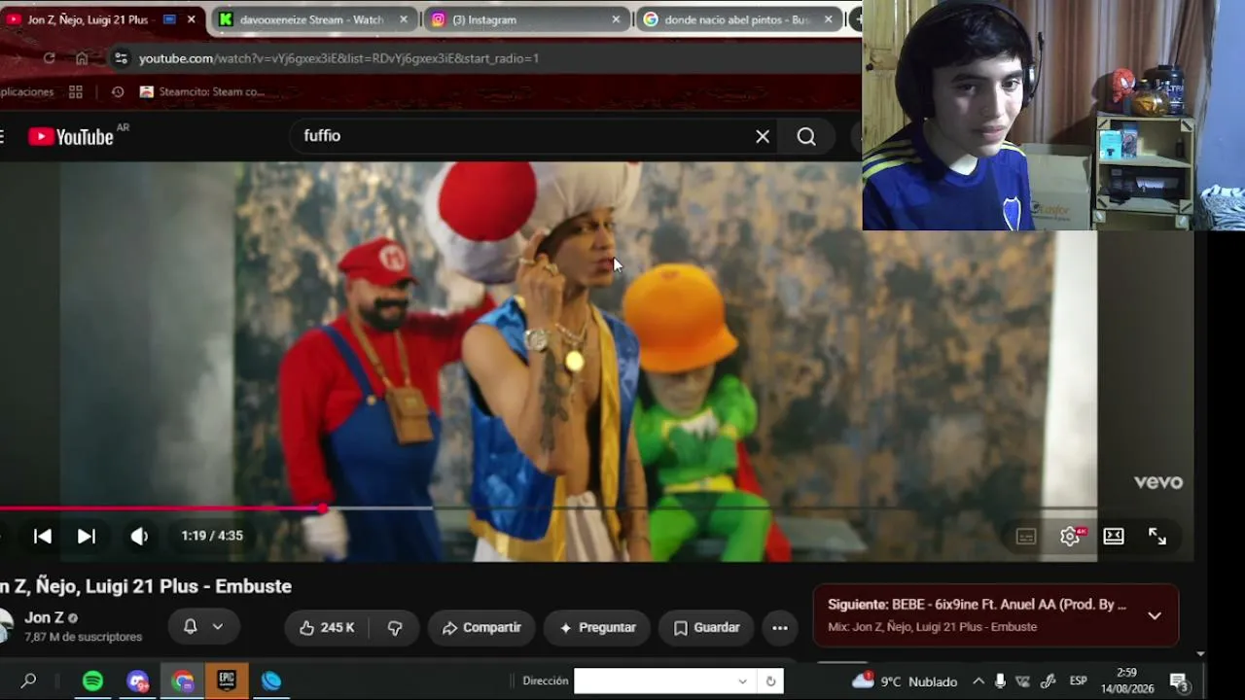Open the Windows notification center icon
Viewport: 1245px width, 700px height.
pos(1179,682)
